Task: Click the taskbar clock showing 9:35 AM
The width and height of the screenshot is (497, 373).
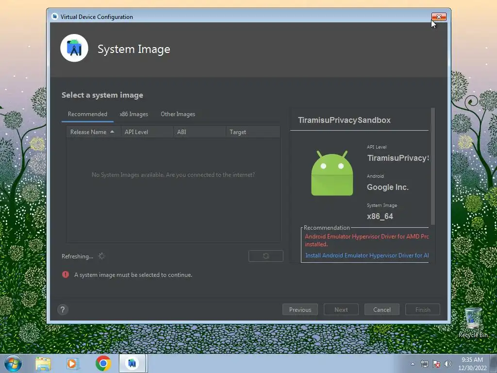Action: pyautogui.click(x=472, y=364)
